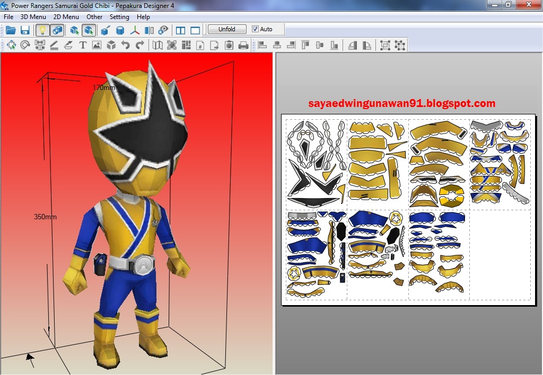This screenshot has width=543, height=375.
Task: Click the Unfold button
Action: (x=227, y=29)
